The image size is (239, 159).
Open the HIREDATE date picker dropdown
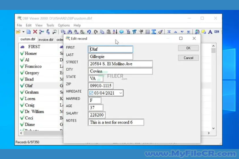(120, 93)
